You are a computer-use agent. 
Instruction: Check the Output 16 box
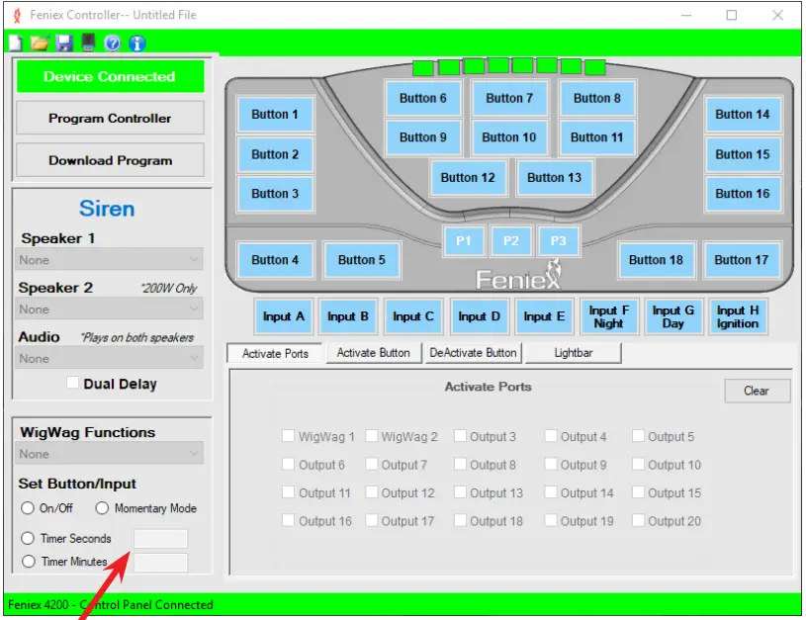(288, 521)
